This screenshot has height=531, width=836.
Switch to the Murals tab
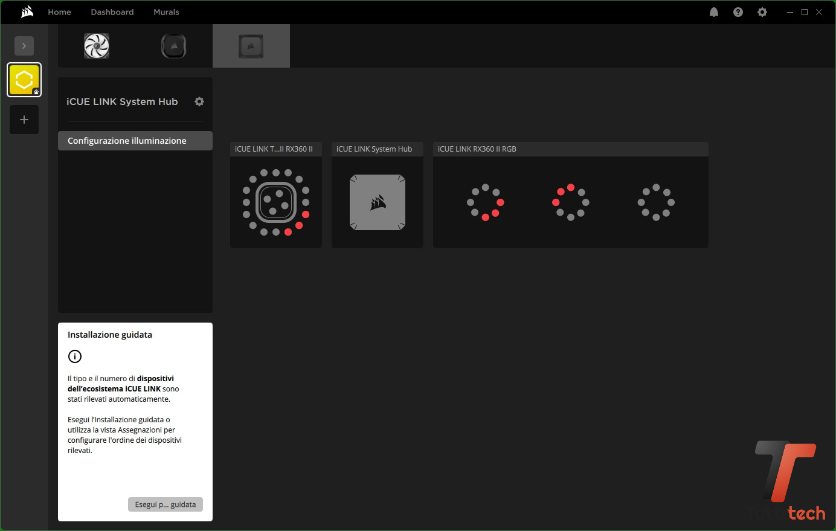[x=166, y=12]
